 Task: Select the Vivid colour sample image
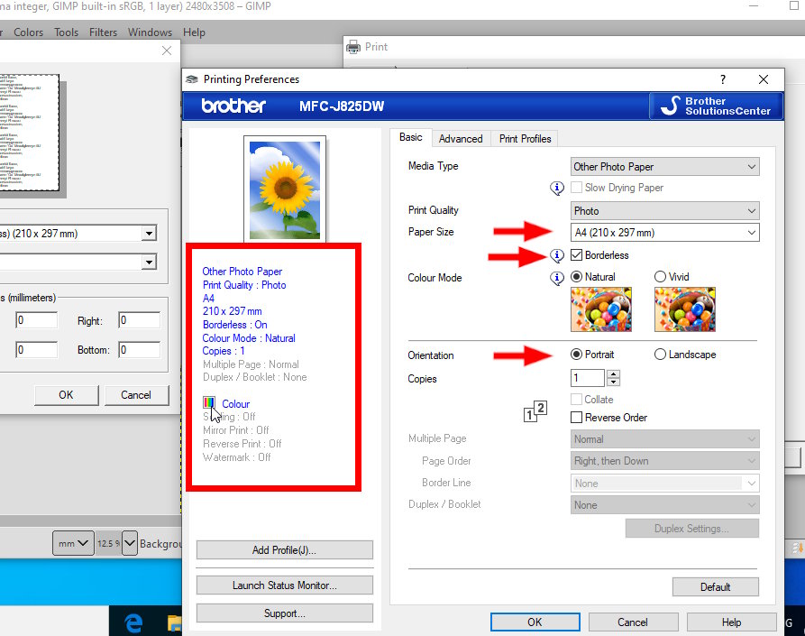click(x=685, y=309)
